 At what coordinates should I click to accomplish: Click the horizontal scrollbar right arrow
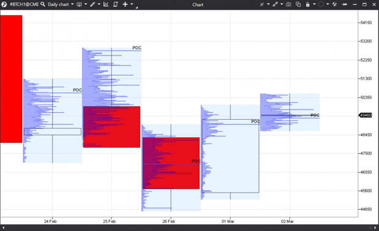[376, 227]
